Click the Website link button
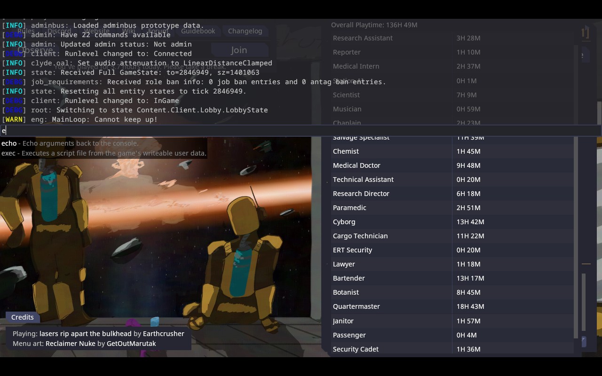 [97, 31]
